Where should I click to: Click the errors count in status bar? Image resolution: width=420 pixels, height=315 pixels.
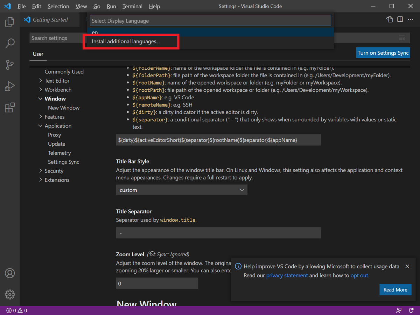tap(11, 310)
